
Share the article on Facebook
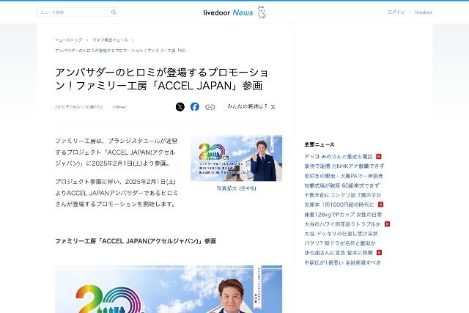195,107
